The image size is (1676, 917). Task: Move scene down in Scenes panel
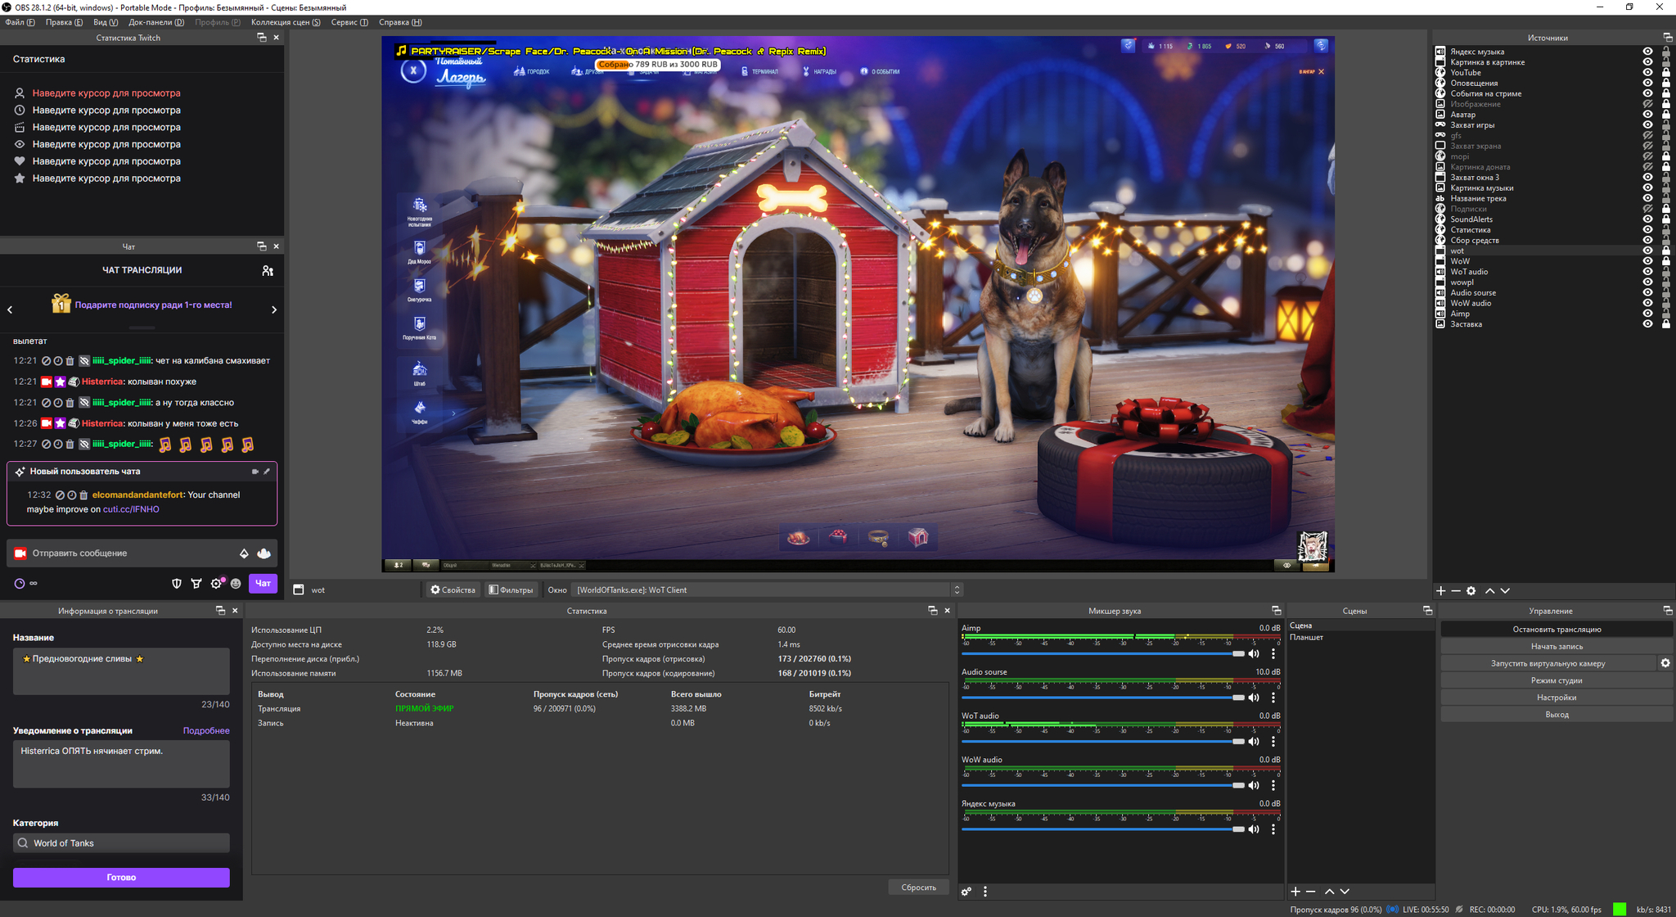point(1345,892)
